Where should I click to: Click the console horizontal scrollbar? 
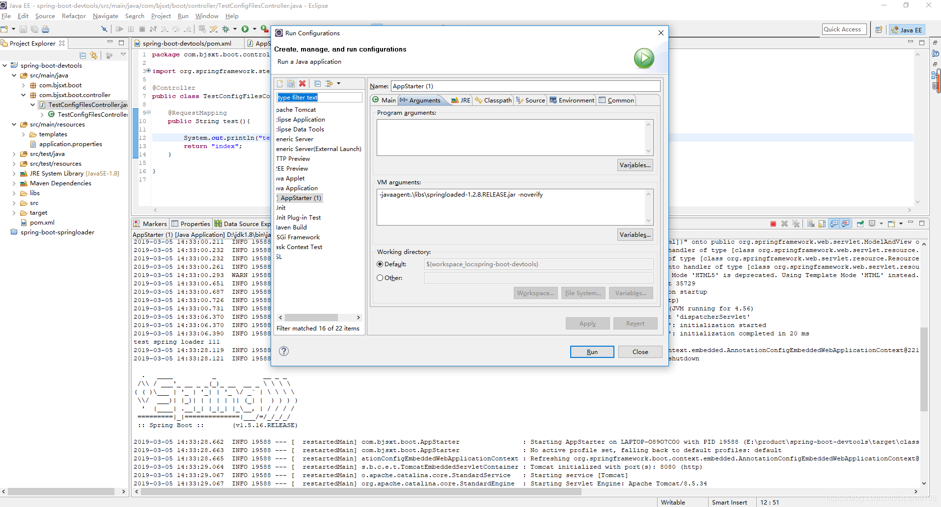tap(361, 491)
